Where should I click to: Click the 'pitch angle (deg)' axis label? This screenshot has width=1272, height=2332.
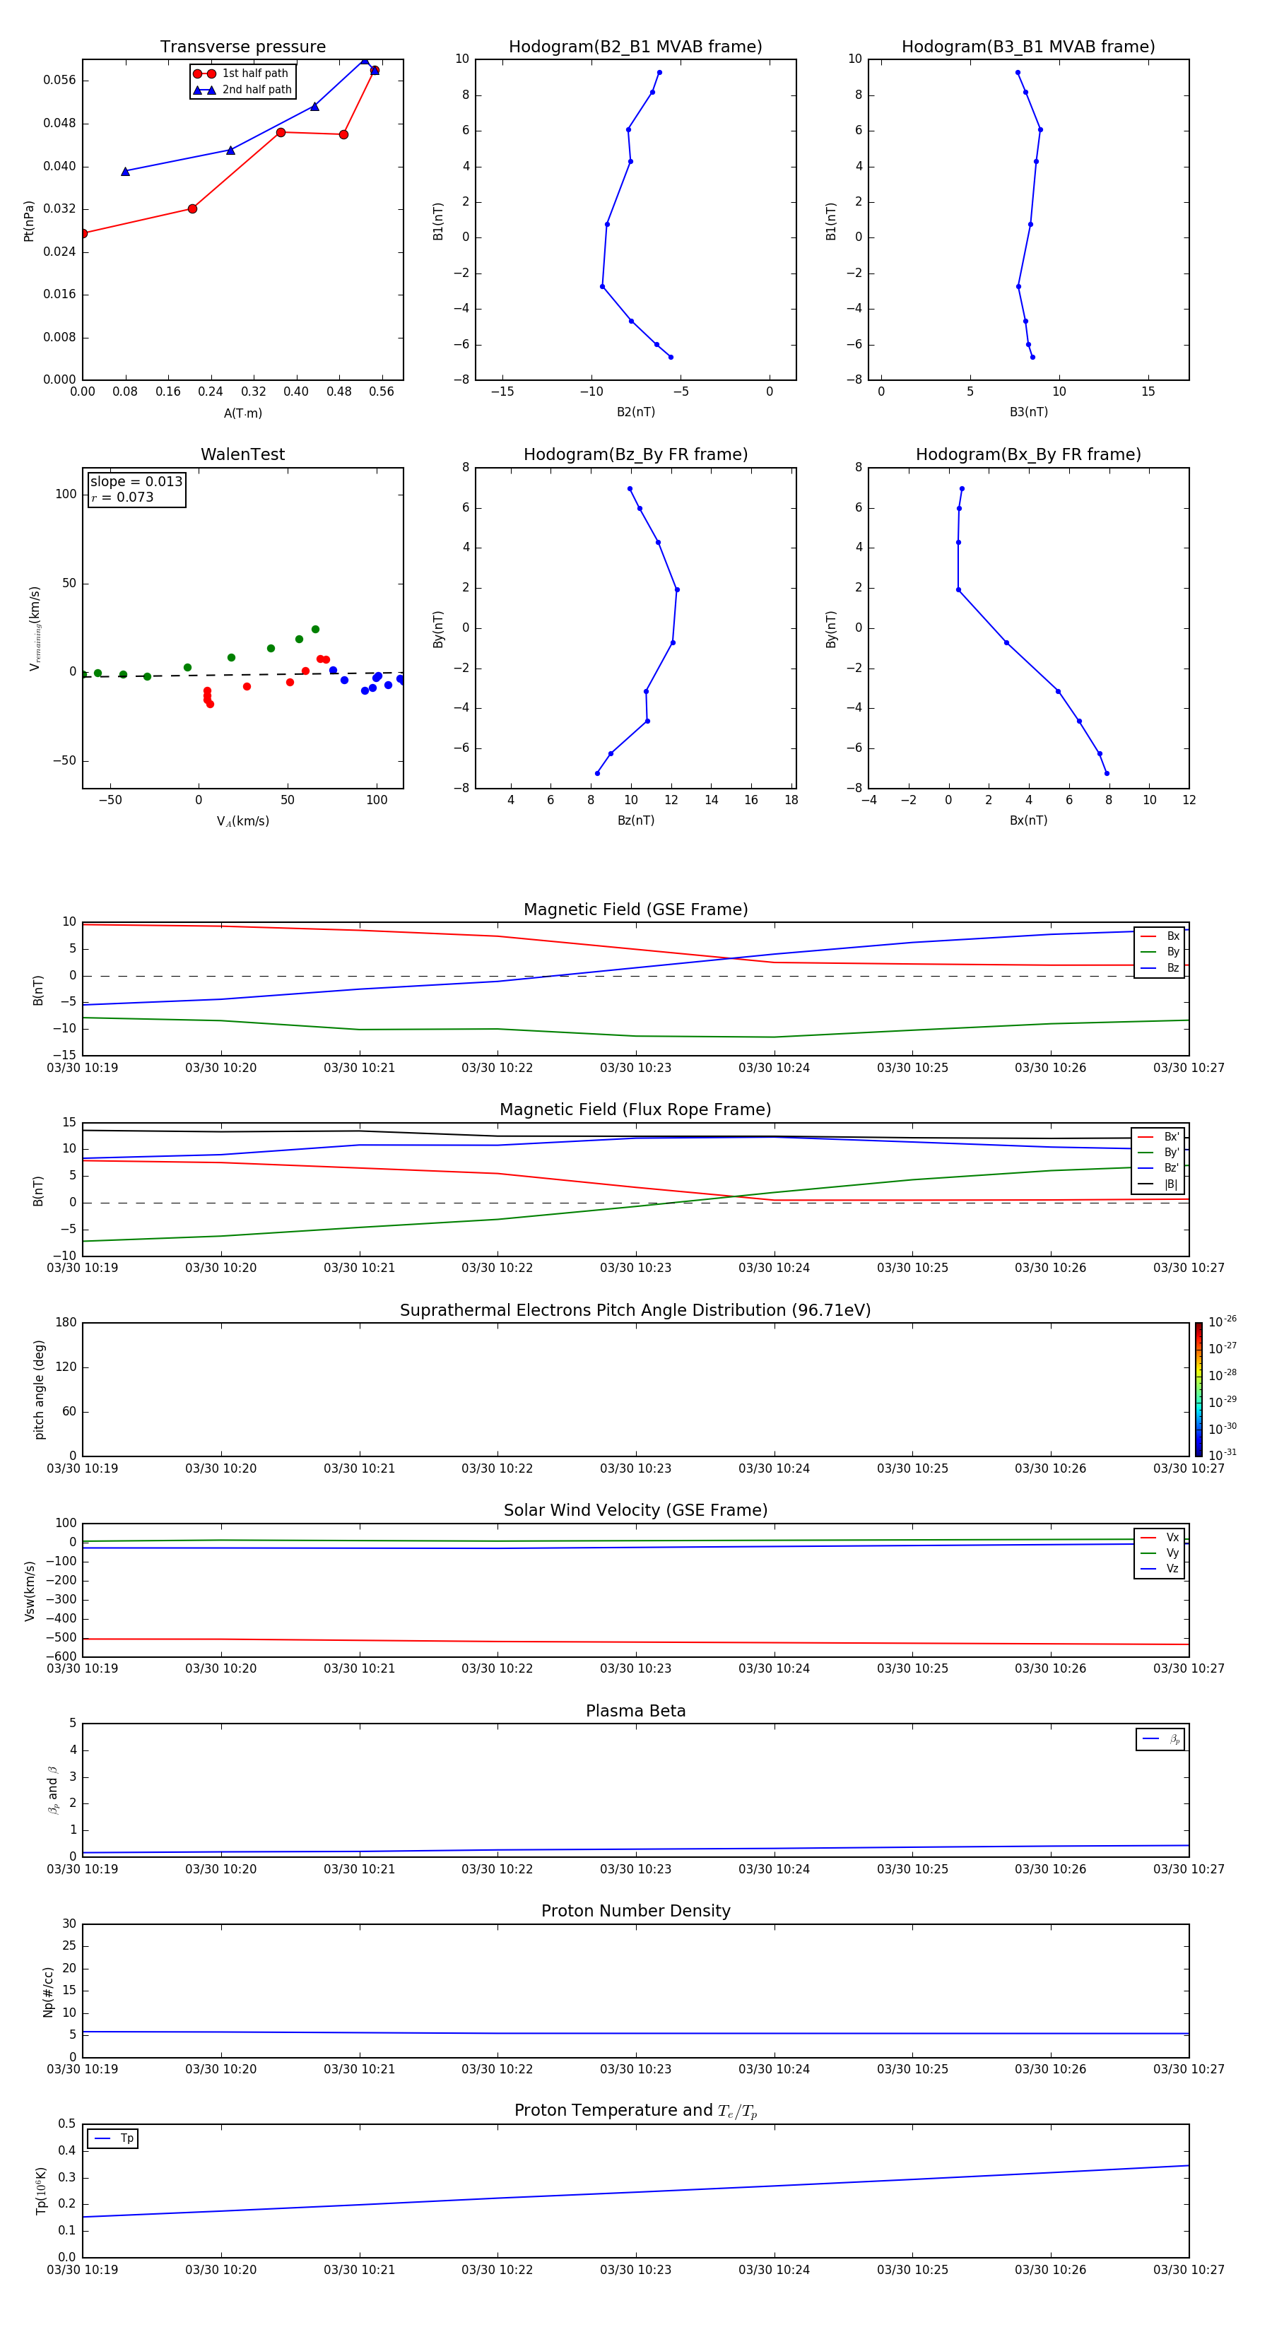pos(39,1389)
